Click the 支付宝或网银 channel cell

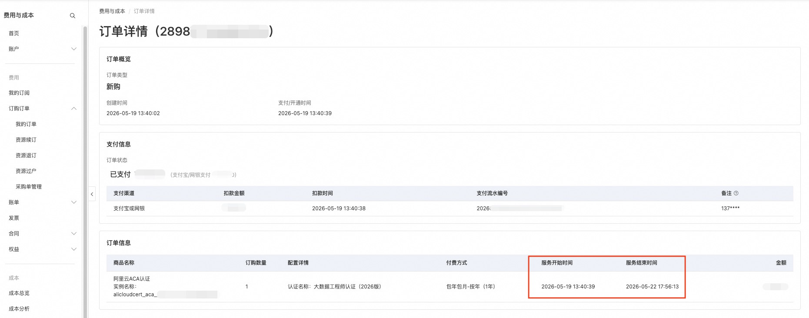pos(129,209)
